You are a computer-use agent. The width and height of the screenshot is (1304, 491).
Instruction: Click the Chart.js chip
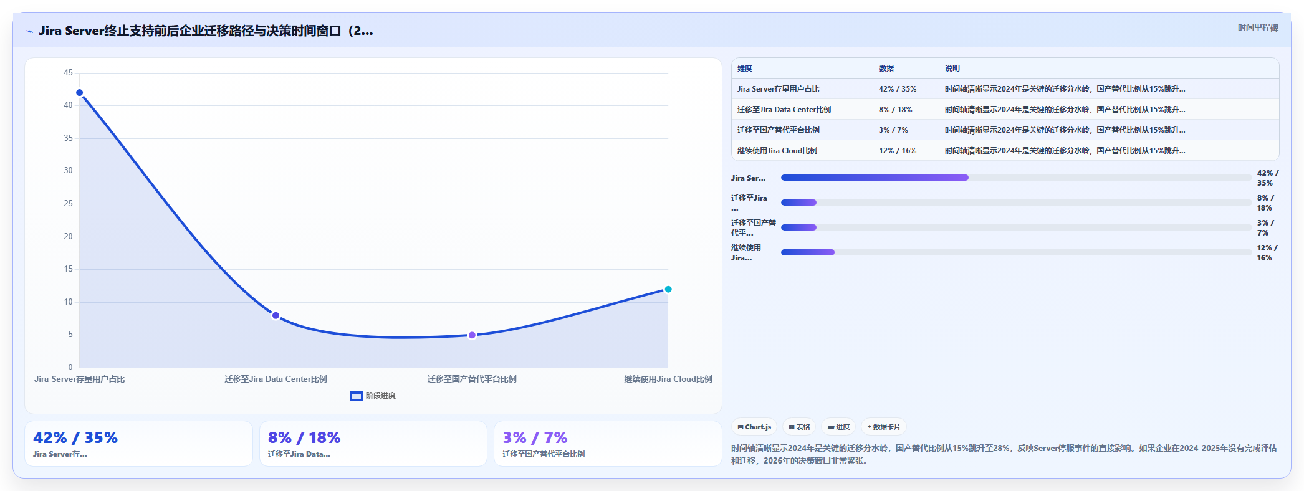coord(754,427)
